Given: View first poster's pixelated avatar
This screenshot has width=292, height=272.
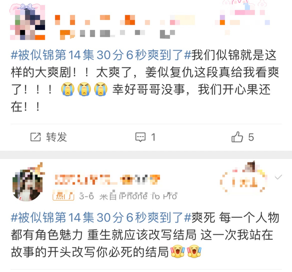Looking at the screenshot, I should tap(28, 22).
